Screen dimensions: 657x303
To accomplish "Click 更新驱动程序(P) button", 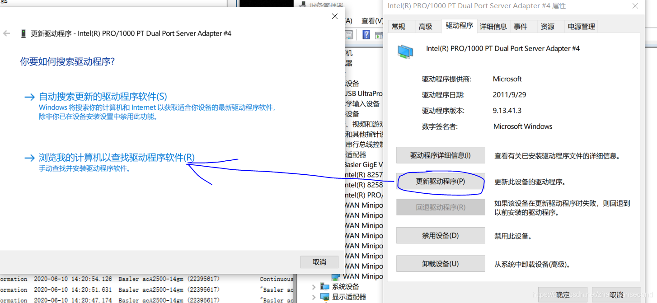I will click(x=441, y=182).
